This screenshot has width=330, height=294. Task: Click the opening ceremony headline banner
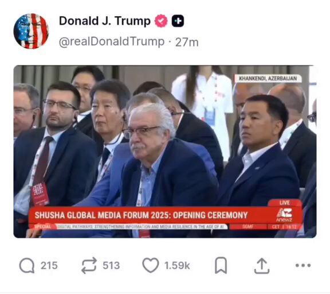(141, 215)
